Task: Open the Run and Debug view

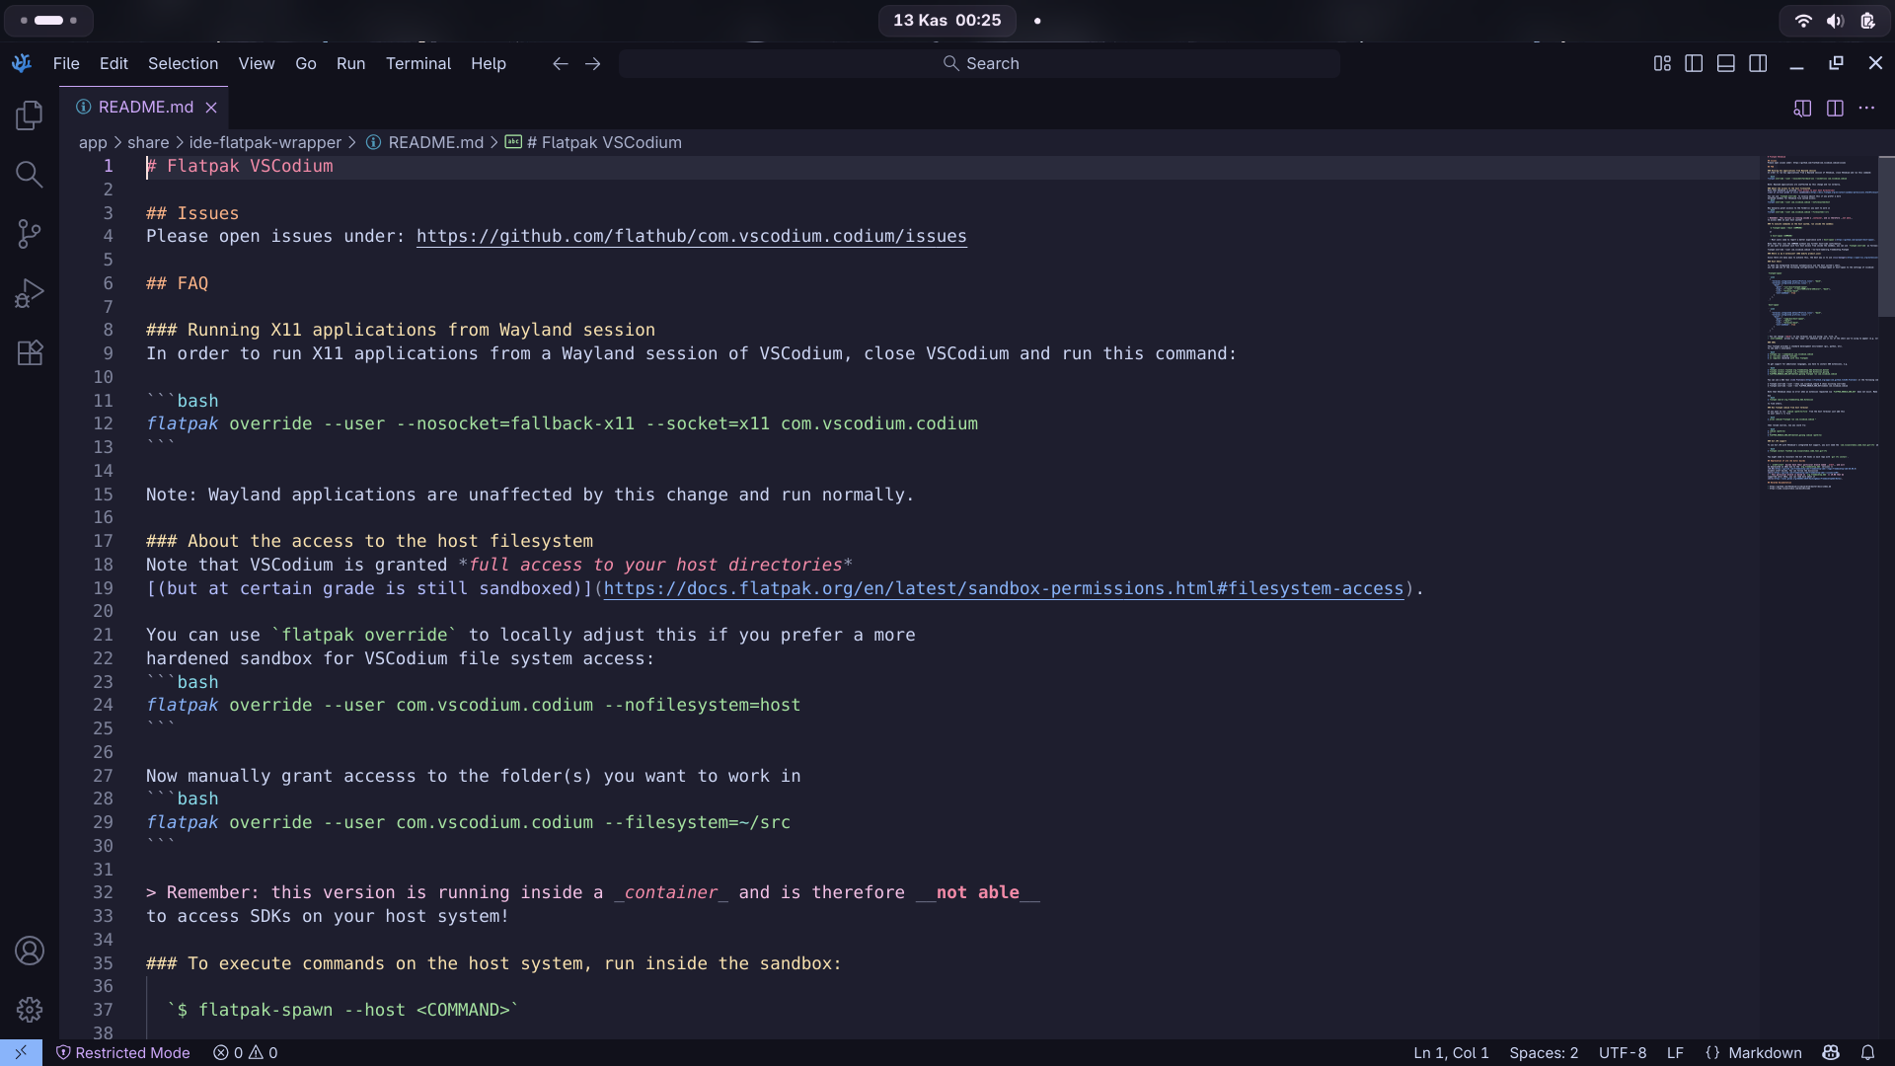Action: coord(30,293)
